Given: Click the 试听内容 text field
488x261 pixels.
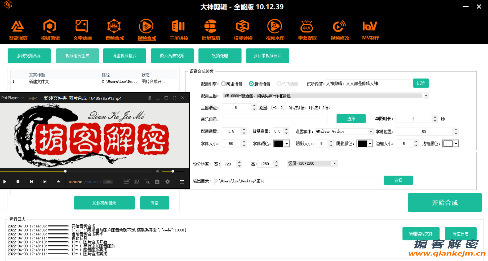Looking at the screenshot, I should click(x=368, y=84).
